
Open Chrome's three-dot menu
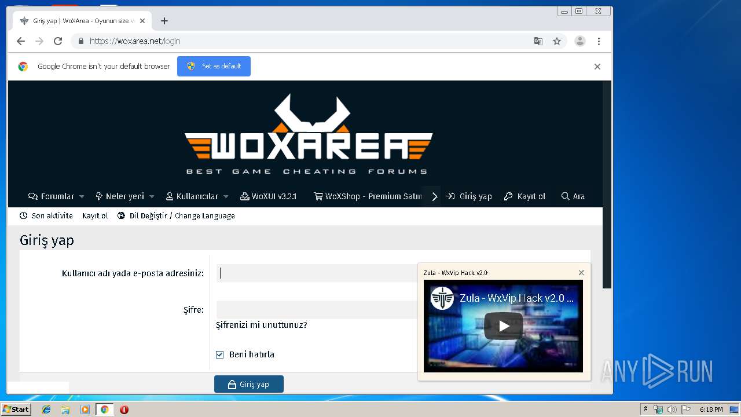pyautogui.click(x=599, y=41)
